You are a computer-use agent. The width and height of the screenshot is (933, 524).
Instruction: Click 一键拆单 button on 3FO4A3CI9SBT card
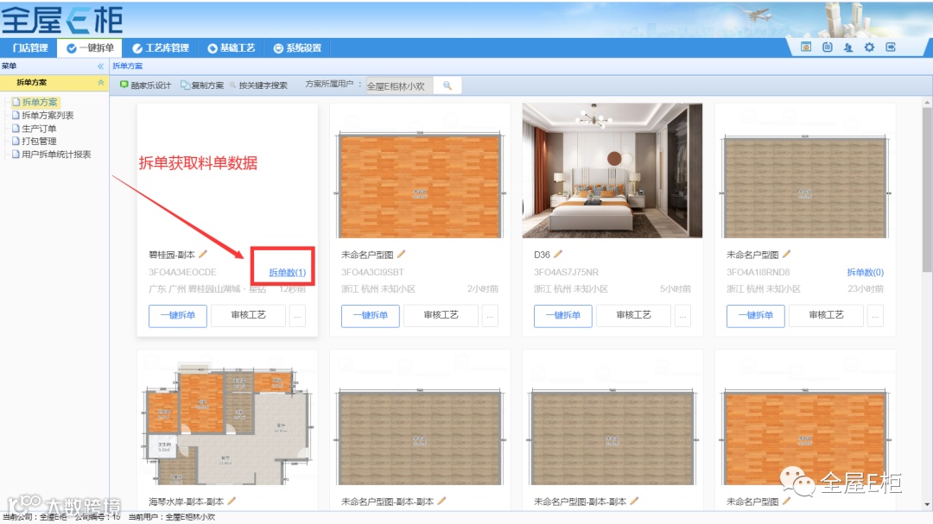click(370, 315)
